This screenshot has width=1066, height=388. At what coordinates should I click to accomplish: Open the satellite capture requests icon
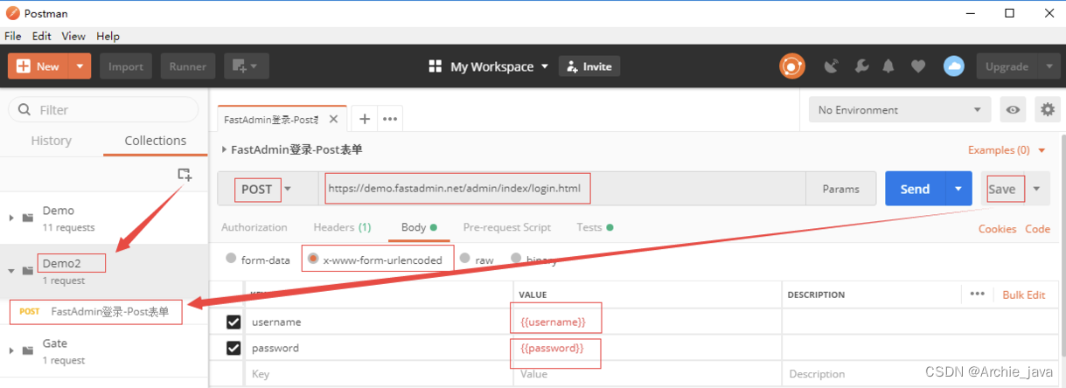pos(832,66)
